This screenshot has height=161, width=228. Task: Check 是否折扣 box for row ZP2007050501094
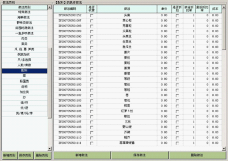click(177, 53)
